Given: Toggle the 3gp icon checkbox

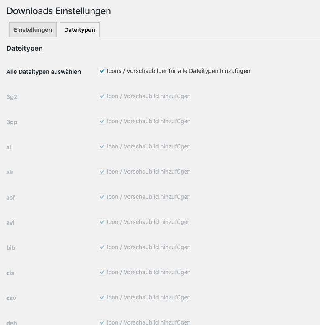Looking at the screenshot, I should pyautogui.click(x=102, y=122).
